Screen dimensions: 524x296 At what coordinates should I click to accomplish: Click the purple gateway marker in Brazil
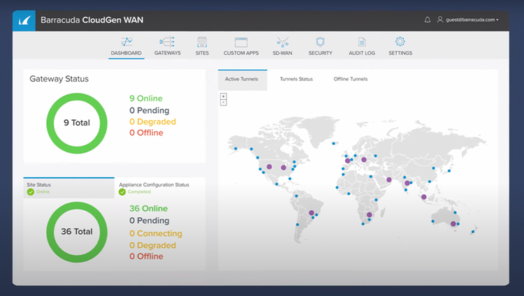coord(312,213)
